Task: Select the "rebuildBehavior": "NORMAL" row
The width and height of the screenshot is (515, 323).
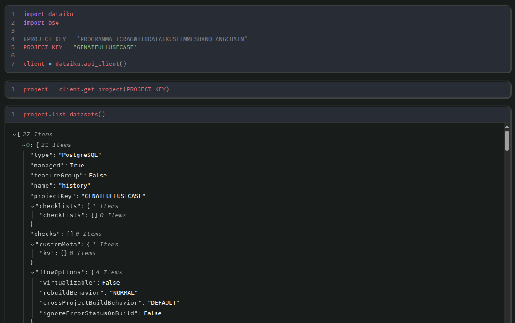Action: pos(88,293)
